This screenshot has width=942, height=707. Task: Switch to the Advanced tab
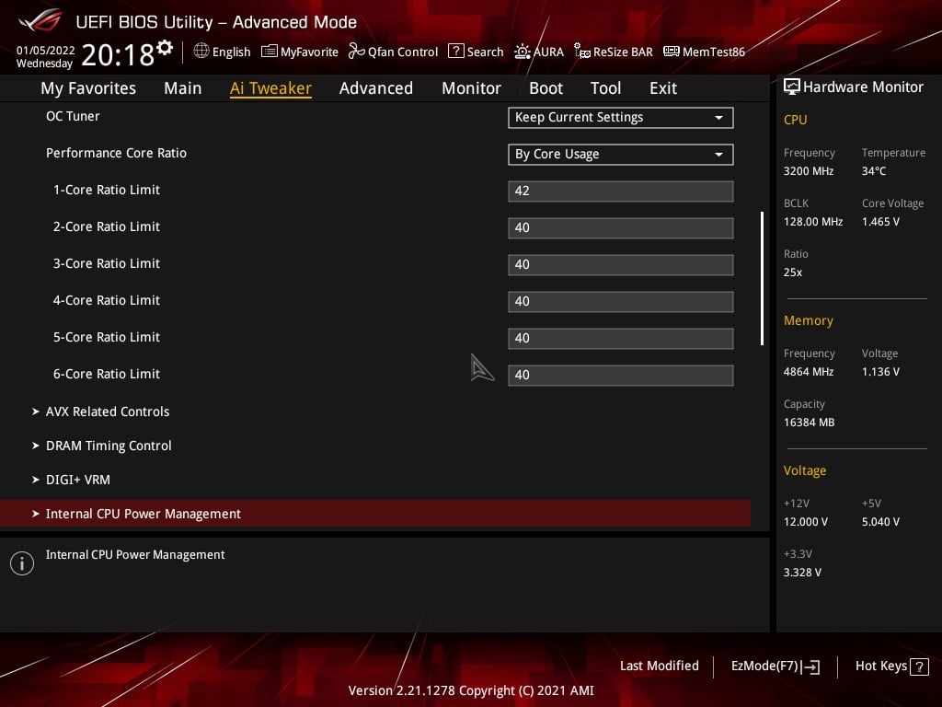[376, 87]
